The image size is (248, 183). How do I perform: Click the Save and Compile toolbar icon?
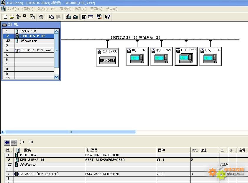coord(32,17)
